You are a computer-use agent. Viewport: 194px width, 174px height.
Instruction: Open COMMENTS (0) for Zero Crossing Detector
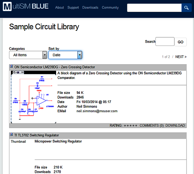coord(151,125)
